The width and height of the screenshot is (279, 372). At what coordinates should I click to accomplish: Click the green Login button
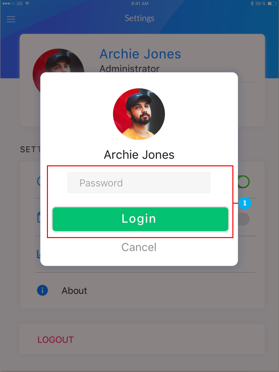[140, 219]
